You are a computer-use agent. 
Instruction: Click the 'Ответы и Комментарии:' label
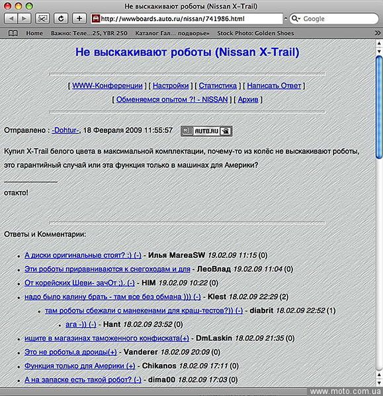click(45, 235)
